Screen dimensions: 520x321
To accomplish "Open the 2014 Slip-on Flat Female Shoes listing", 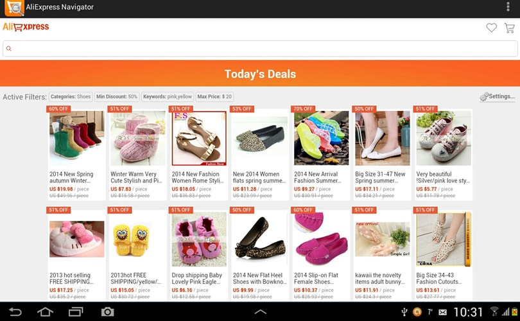I will tap(316, 278).
